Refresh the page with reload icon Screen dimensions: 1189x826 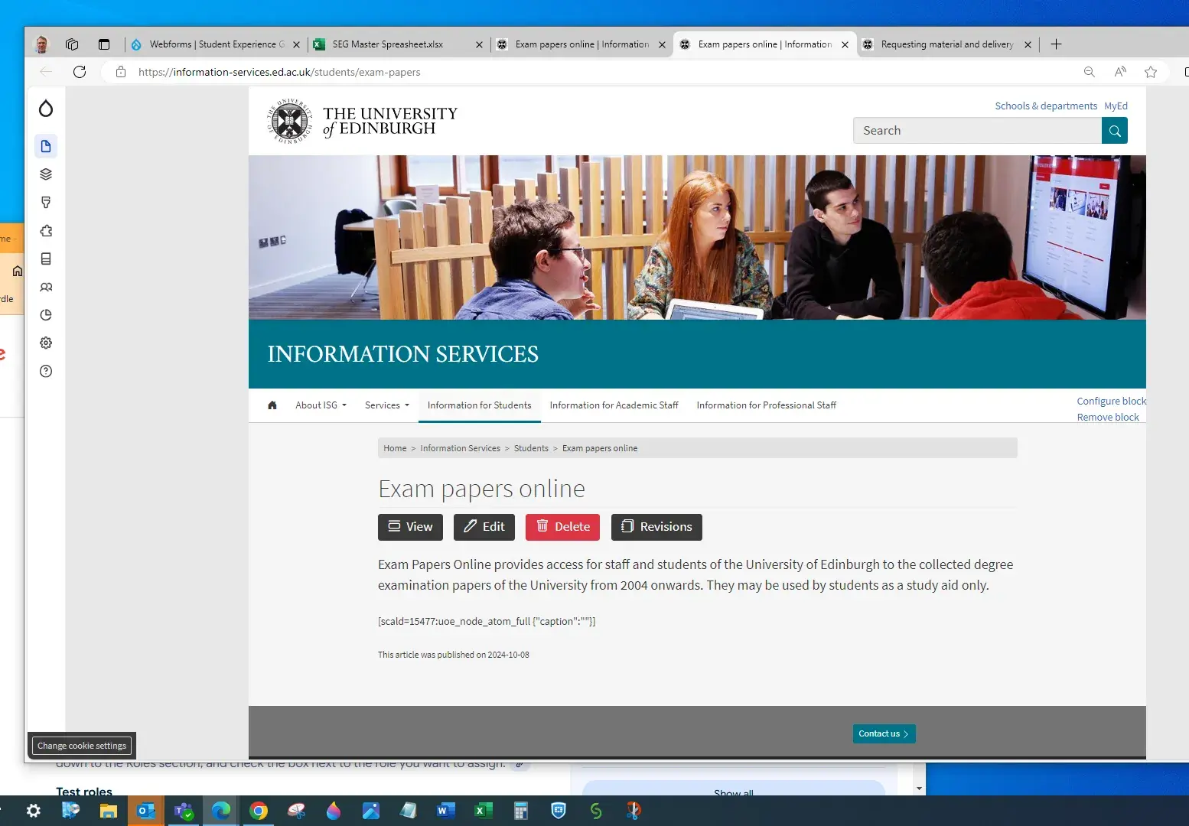tap(80, 72)
